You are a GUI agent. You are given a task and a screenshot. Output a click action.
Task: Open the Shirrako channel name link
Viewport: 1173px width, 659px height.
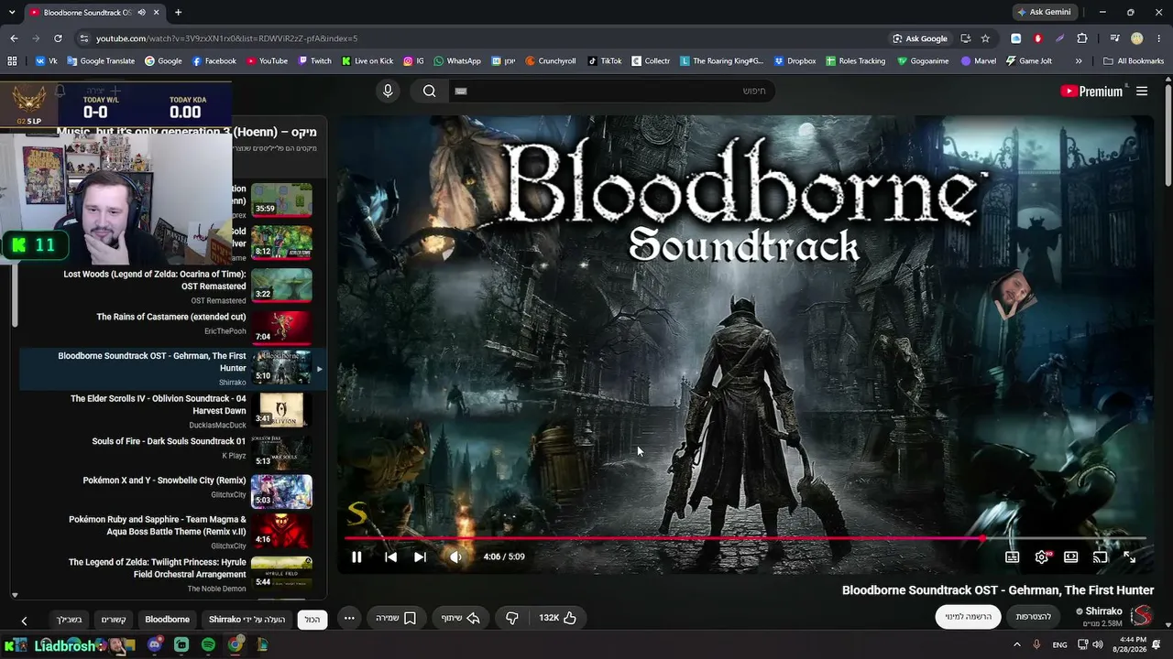[1103, 611]
